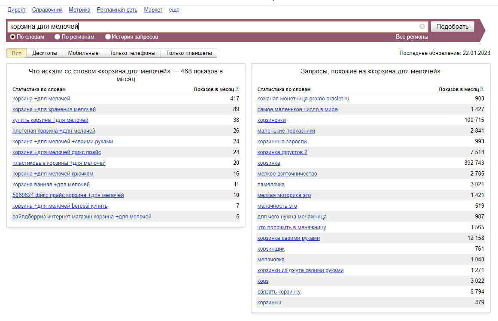Open similar query 'корзинка фруктов 2'
Image resolution: width=498 pixels, height=321 pixels.
click(282, 152)
